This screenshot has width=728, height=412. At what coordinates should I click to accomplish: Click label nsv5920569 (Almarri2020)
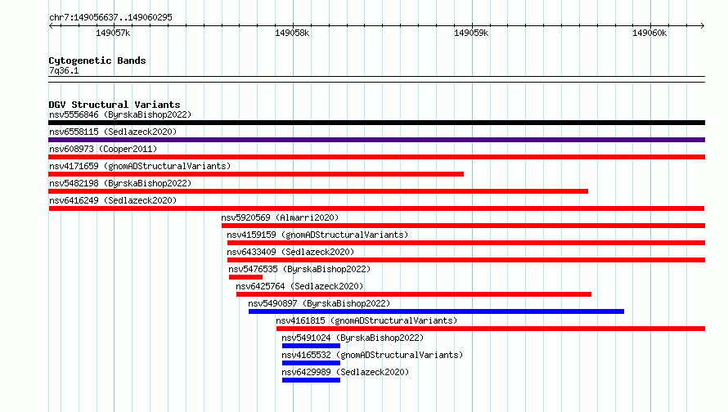pos(280,217)
